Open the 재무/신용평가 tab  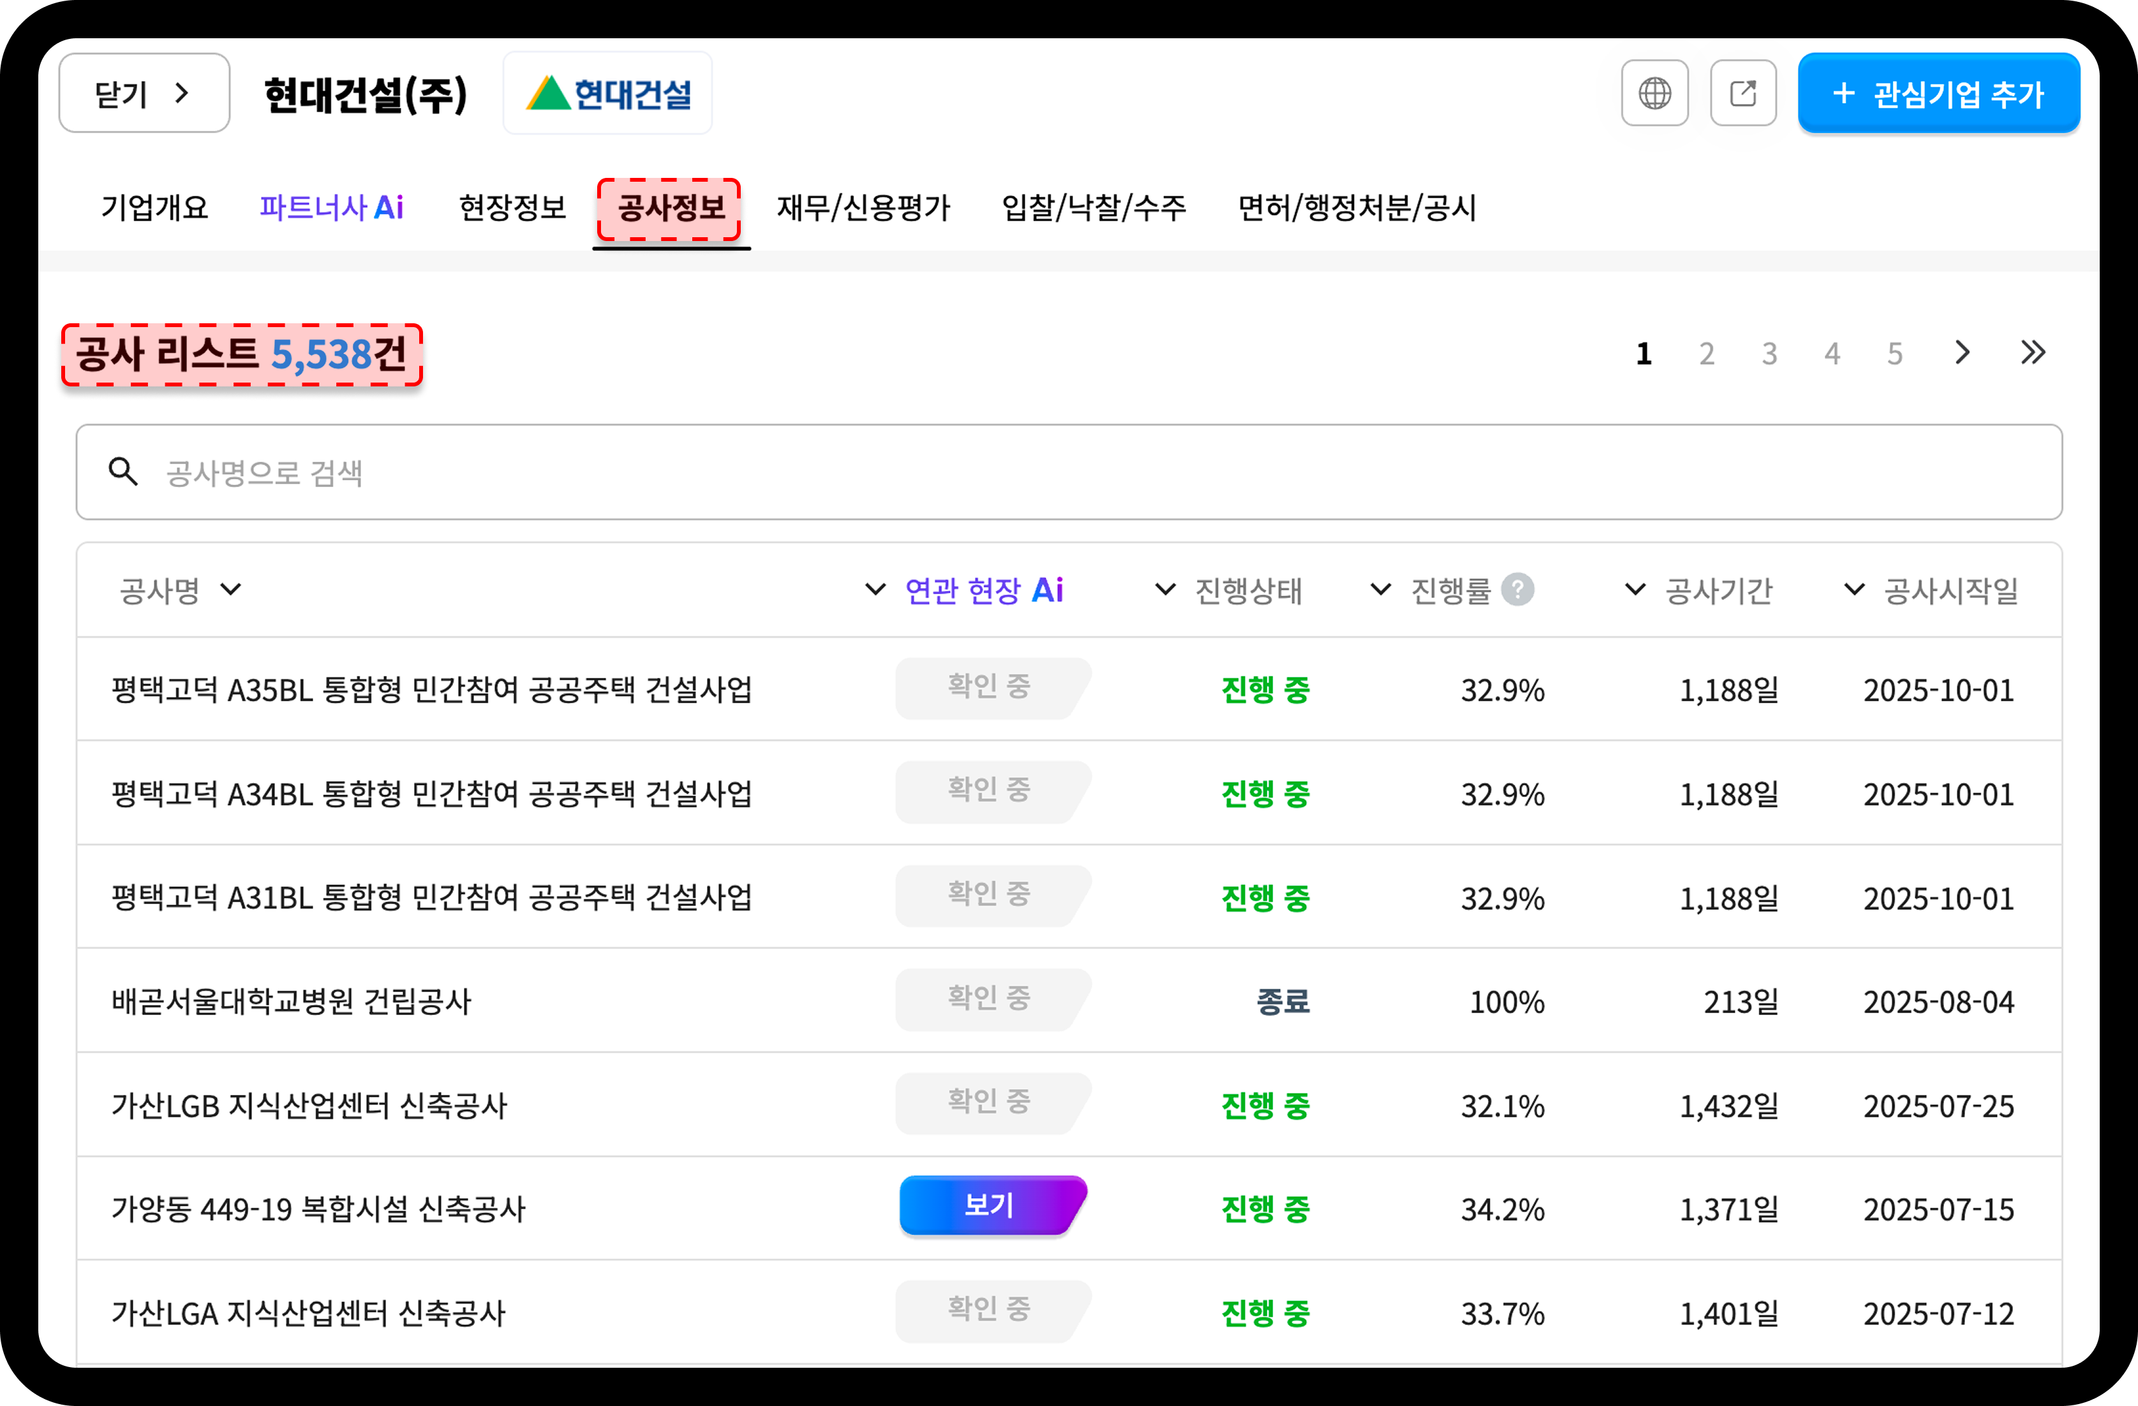863,209
